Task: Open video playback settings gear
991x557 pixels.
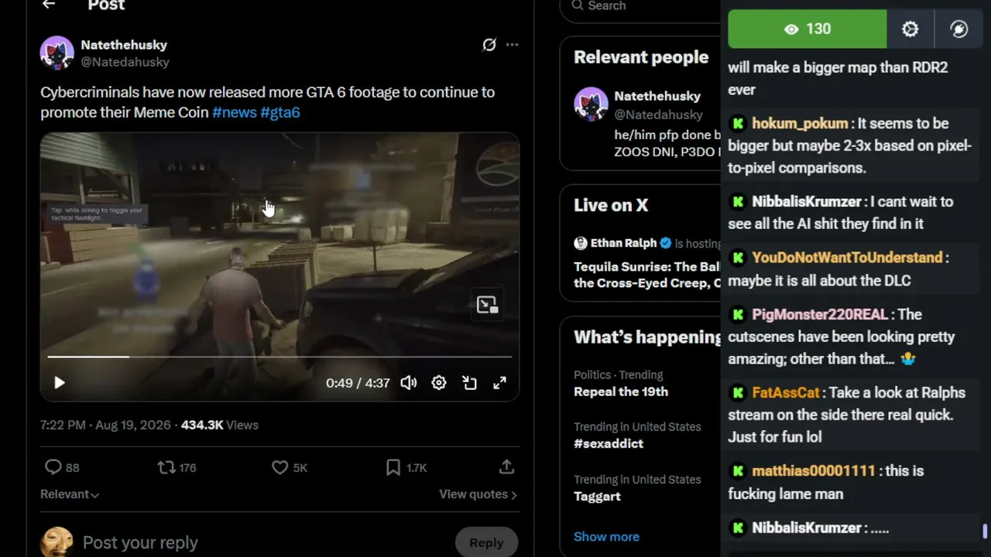Action: click(x=439, y=382)
